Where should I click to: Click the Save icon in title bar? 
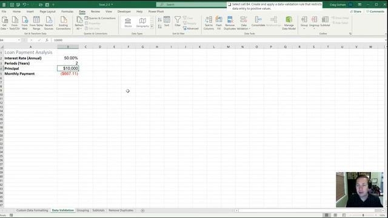coord(12,5)
